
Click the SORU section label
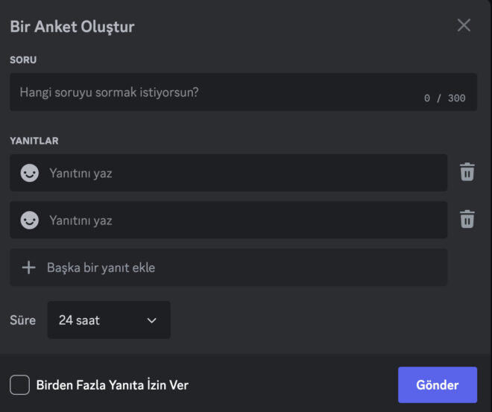23,59
